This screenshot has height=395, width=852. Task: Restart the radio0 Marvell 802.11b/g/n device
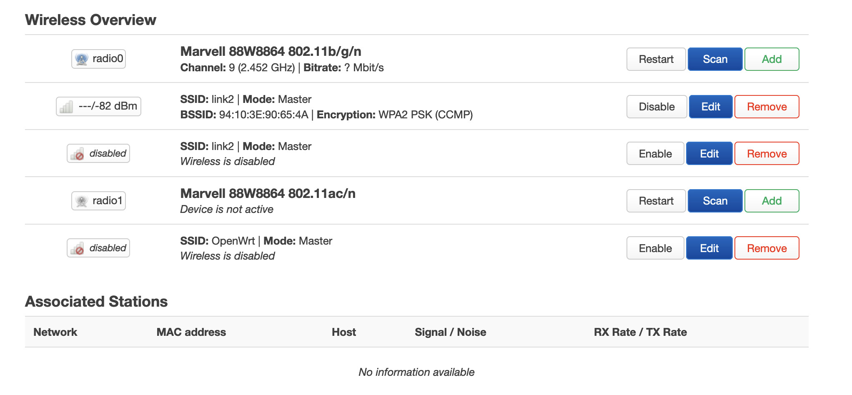click(x=656, y=59)
